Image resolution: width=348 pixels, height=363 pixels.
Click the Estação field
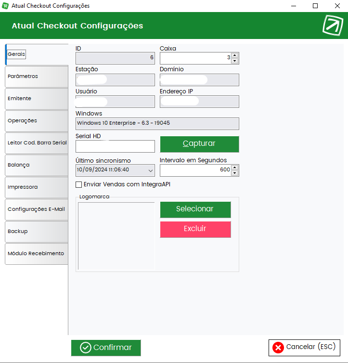[115, 80]
